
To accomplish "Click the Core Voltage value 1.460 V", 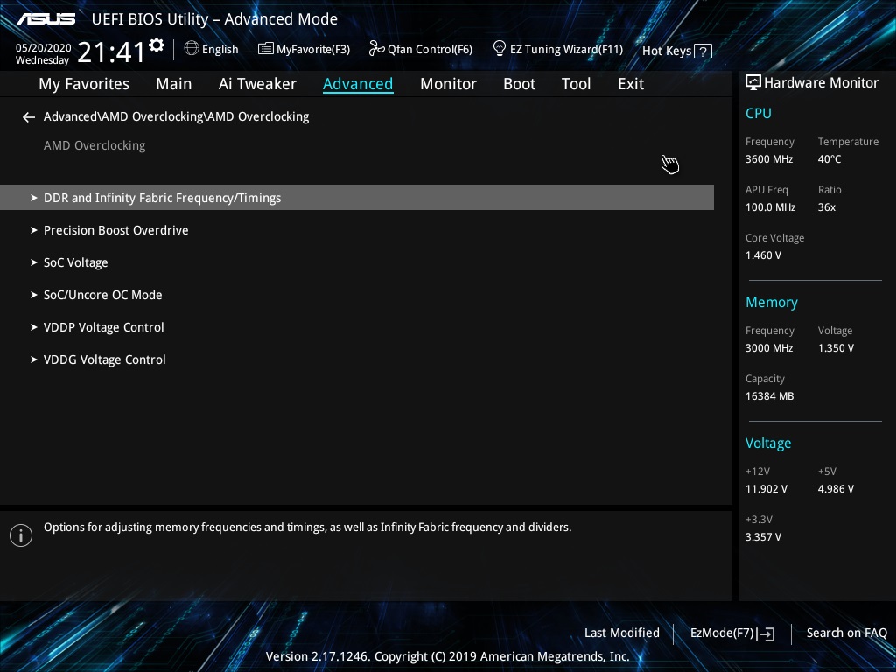I will coord(763,255).
